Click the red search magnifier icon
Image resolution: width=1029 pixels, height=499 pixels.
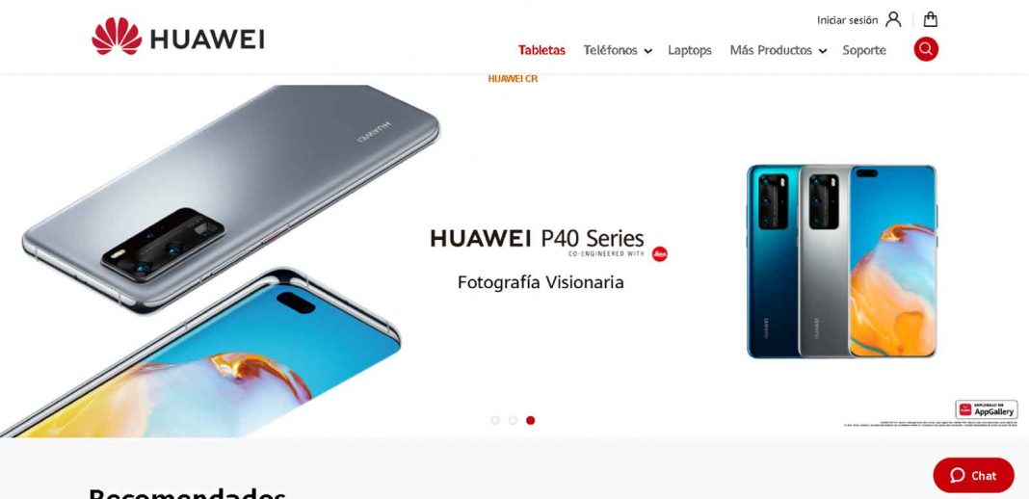(x=926, y=49)
